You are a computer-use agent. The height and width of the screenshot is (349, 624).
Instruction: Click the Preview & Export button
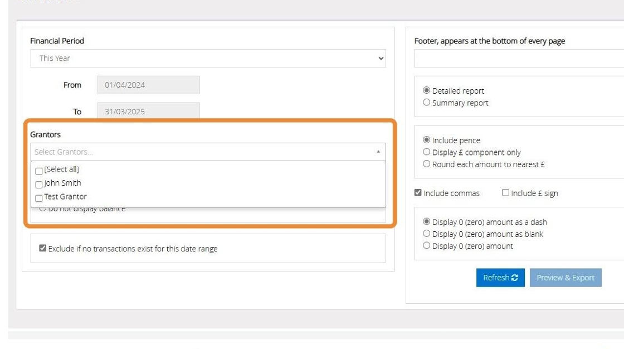pos(565,278)
